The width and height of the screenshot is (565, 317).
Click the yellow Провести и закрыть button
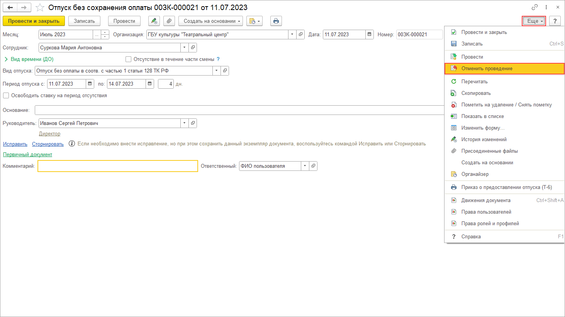34,21
